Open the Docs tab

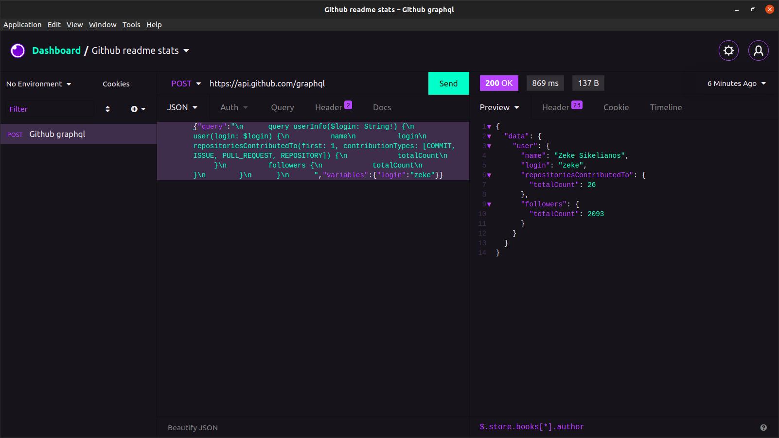[382, 107]
